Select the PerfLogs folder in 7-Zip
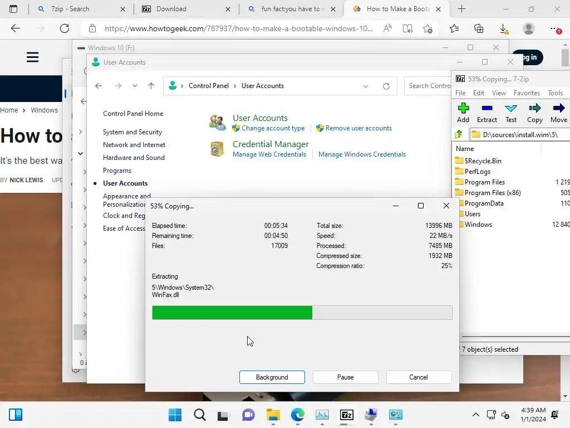 (x=512, y=172)
